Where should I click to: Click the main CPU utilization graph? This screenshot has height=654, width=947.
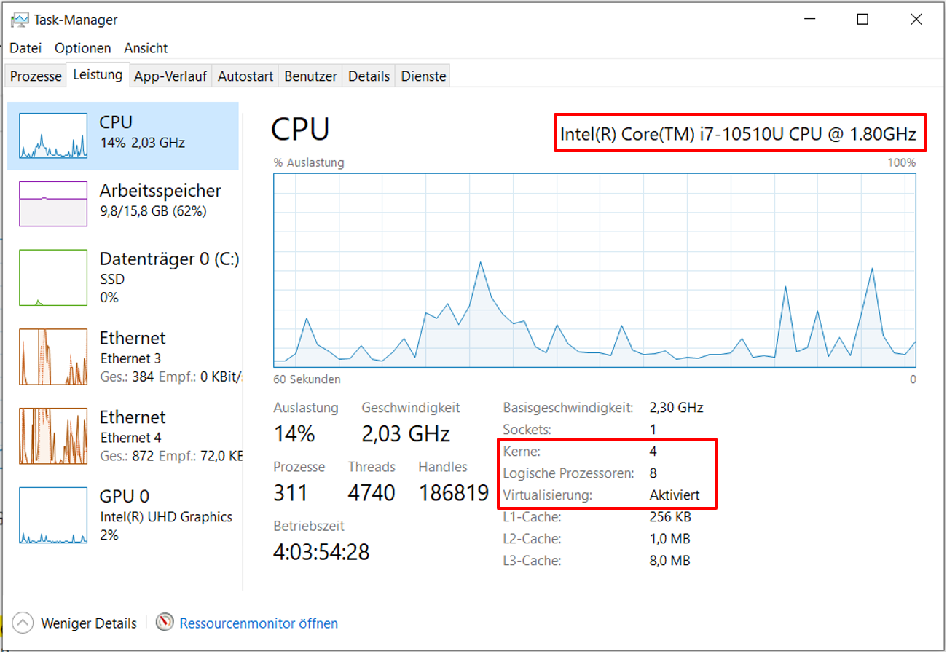point(594,269)
